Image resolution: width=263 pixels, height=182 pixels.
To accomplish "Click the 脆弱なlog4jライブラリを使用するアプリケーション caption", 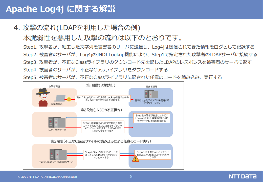I will 152,102.
